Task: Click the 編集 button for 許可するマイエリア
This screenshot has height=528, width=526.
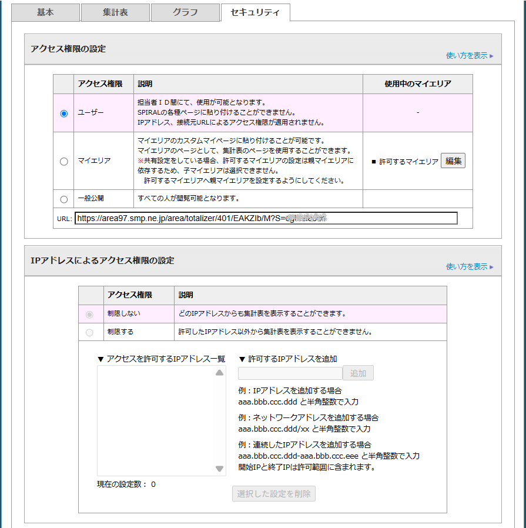Action: pos(453,161)
